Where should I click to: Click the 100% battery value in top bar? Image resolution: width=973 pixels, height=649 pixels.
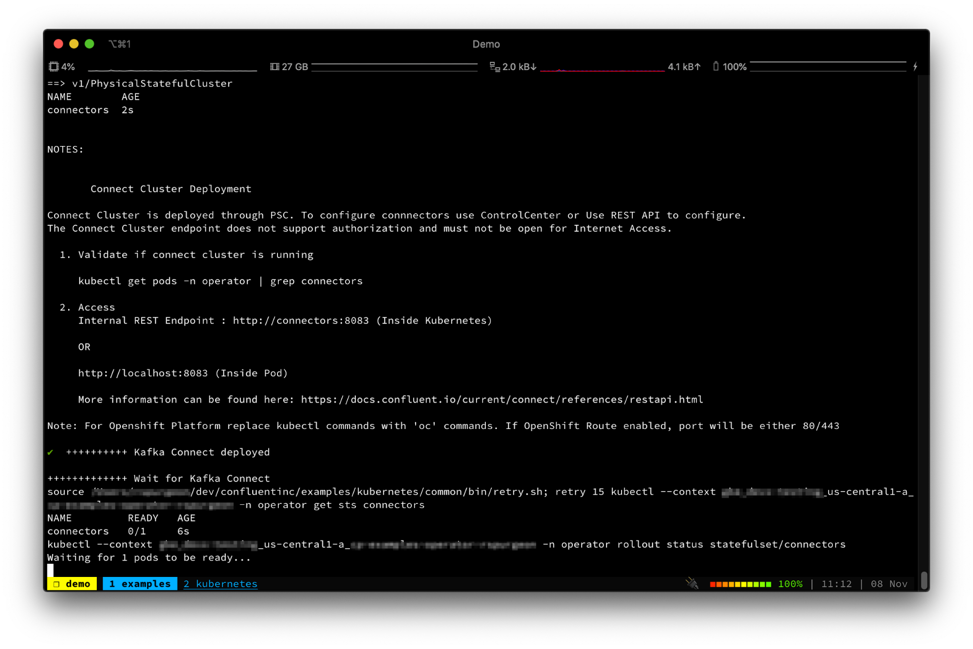[734, 67]
